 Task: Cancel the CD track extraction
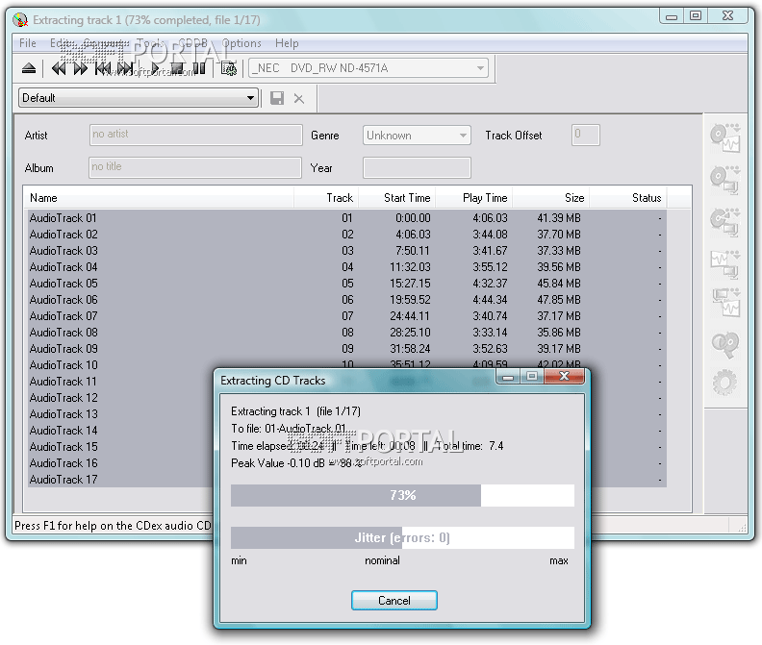(394, 601)
